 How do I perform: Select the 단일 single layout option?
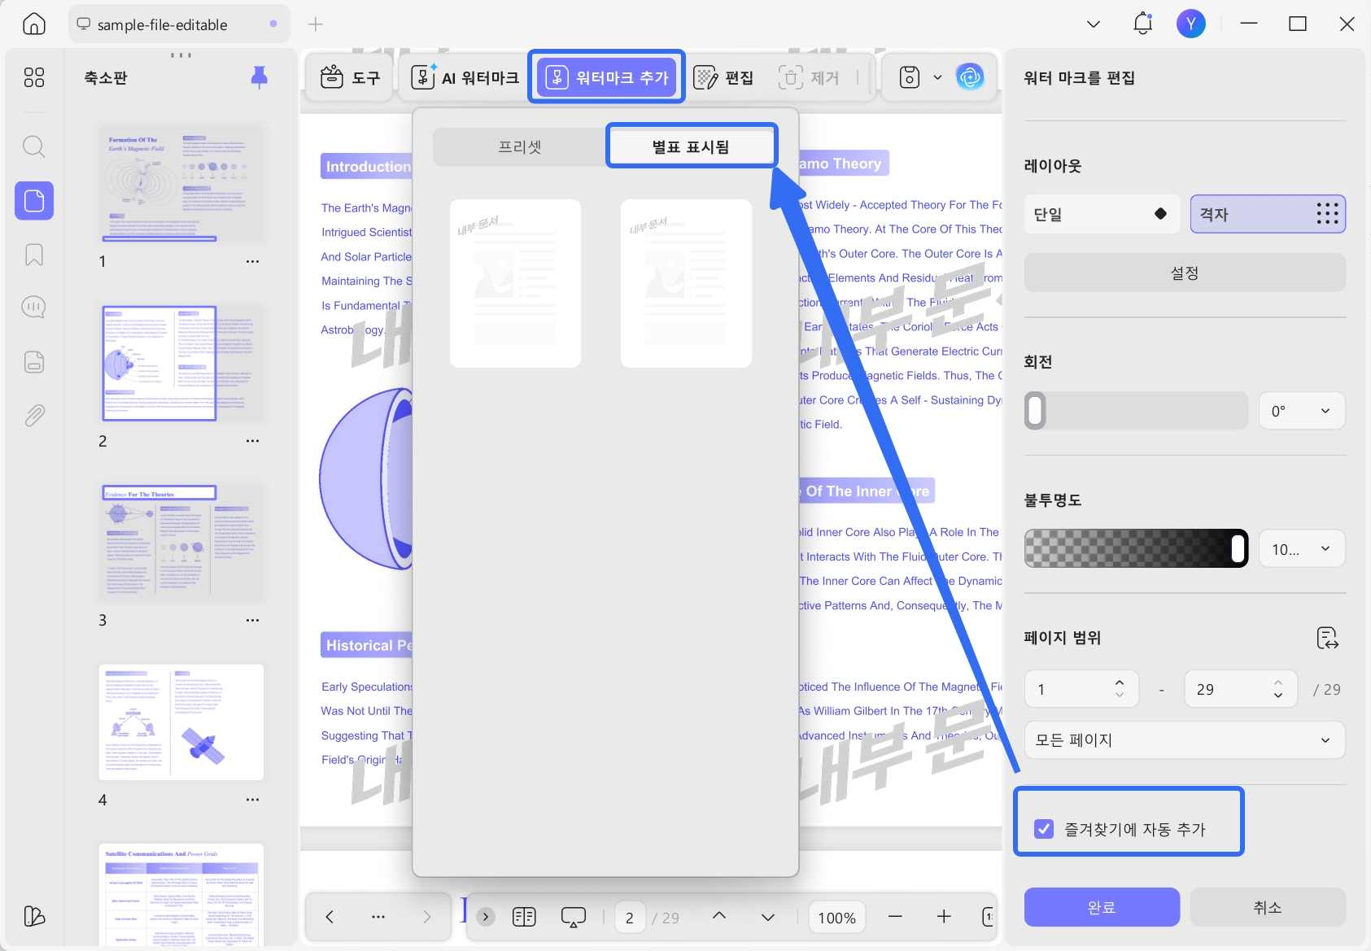[x=1102, y=215]
